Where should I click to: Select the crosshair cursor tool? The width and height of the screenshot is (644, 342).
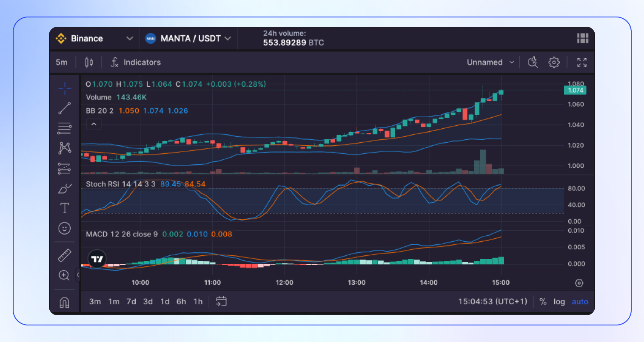[x=64, y=88]
